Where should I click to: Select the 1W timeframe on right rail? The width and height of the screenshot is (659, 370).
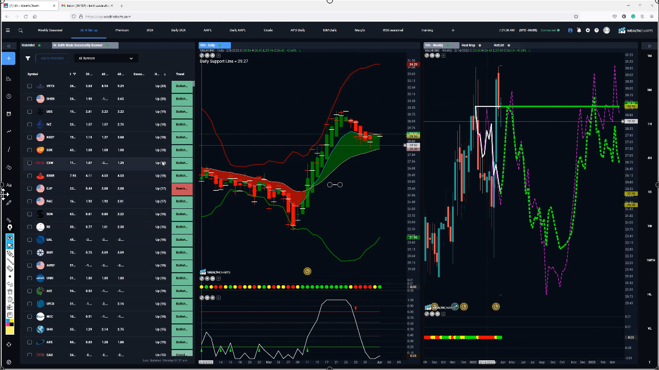[x=649, y=226]
